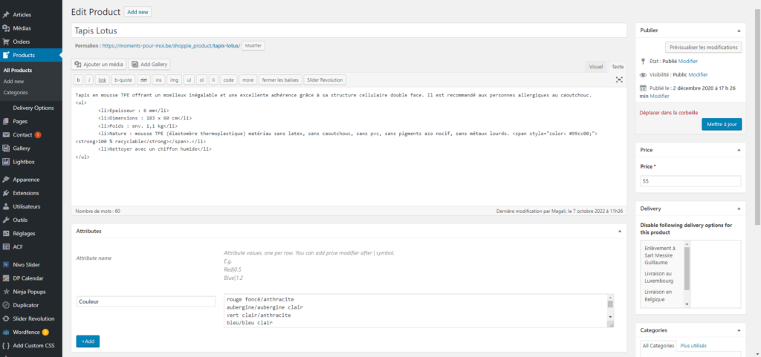This screenshot has height=357, width=761.
Task: Collapse the Publier panel
Action: pyautogui.click(x=739, y=30)
